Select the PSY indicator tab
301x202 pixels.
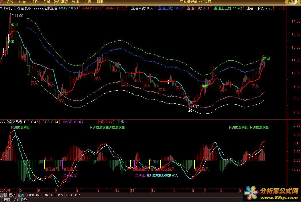(77, 195)
